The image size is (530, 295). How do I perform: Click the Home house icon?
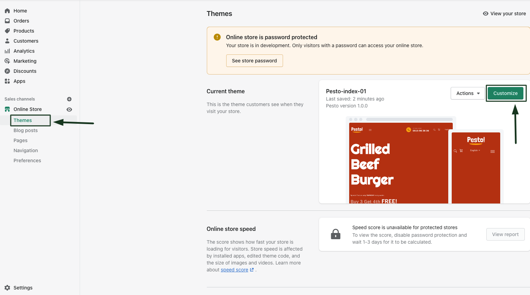[x=7, y=11]
